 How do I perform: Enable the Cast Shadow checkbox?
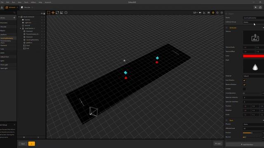[244, 81]
